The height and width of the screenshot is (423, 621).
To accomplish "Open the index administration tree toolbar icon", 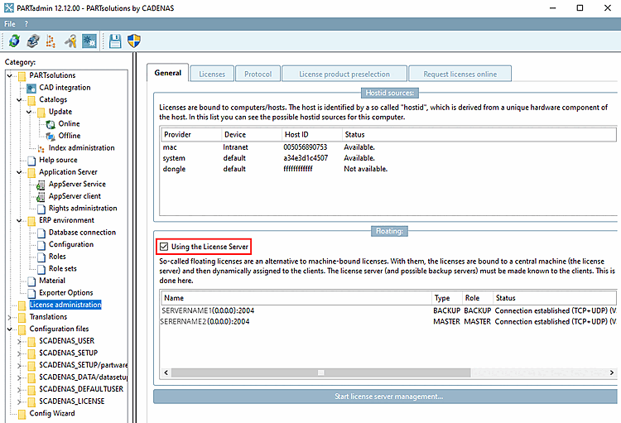I will [x=51, y=41].
